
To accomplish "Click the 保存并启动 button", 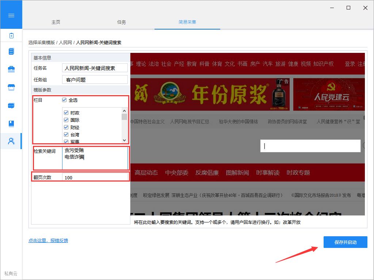I will (345, 242).
